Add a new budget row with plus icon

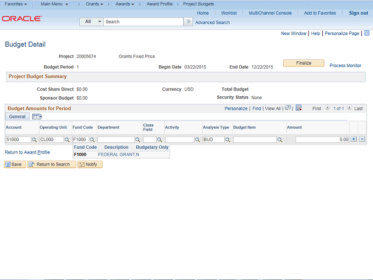tap(354, 139)
